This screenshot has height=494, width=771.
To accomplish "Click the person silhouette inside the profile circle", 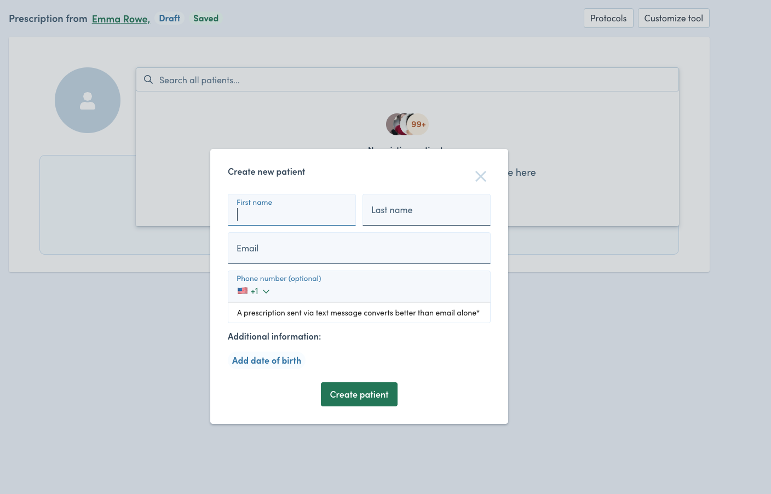I will [x=88, y=100].
